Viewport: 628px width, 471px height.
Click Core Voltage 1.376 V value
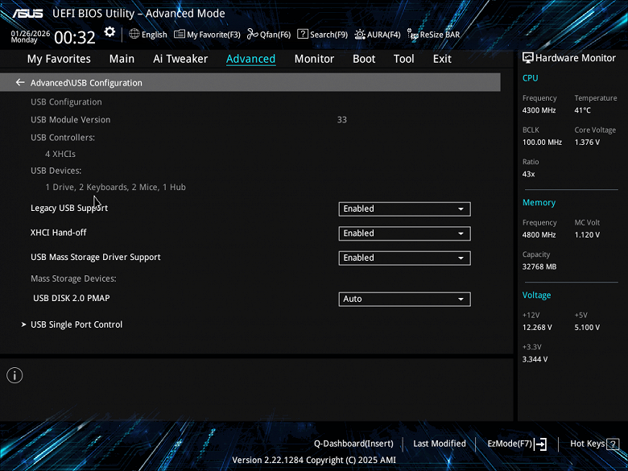tap(587, 143)
